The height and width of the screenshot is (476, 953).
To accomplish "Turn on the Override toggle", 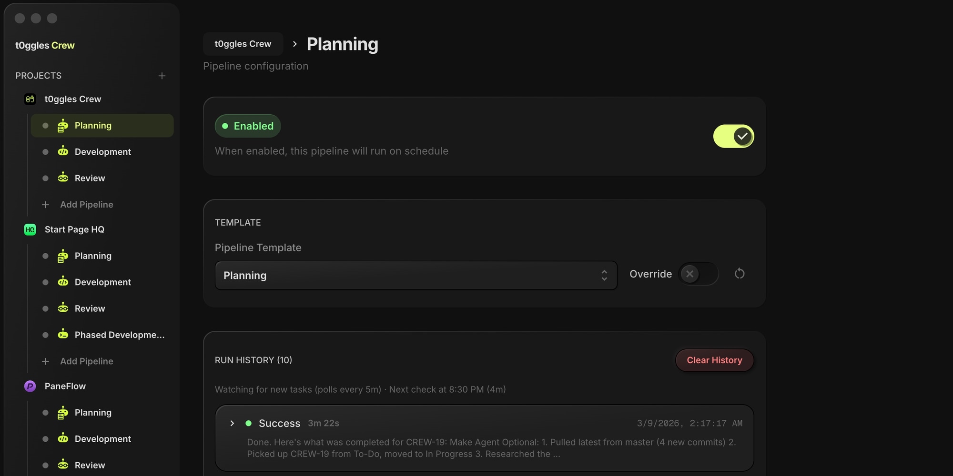I will (698, 274).
